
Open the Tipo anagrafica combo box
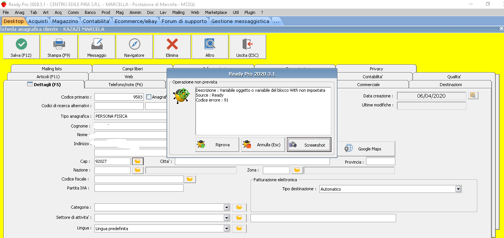[131, 116]
